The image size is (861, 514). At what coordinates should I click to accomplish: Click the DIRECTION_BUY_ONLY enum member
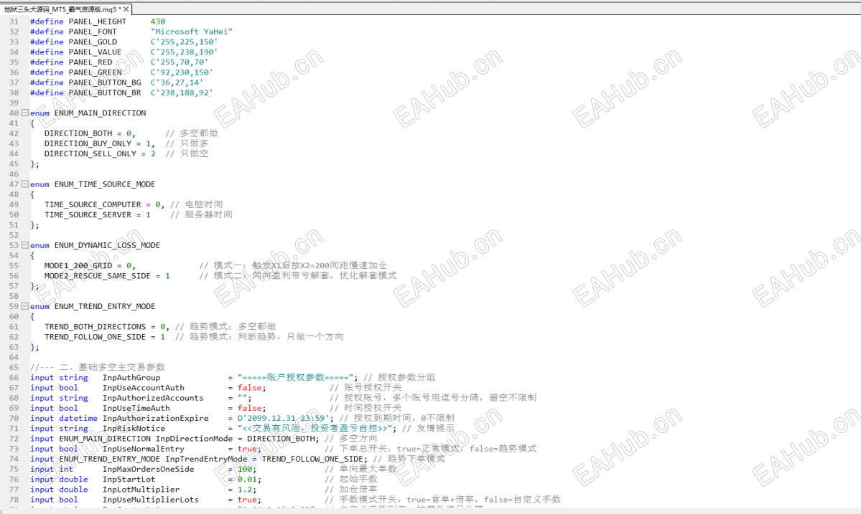88,143
